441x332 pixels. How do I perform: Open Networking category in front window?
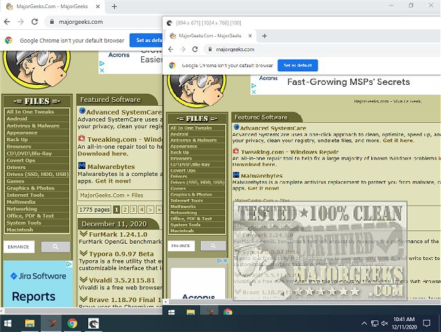click(197, 213)
